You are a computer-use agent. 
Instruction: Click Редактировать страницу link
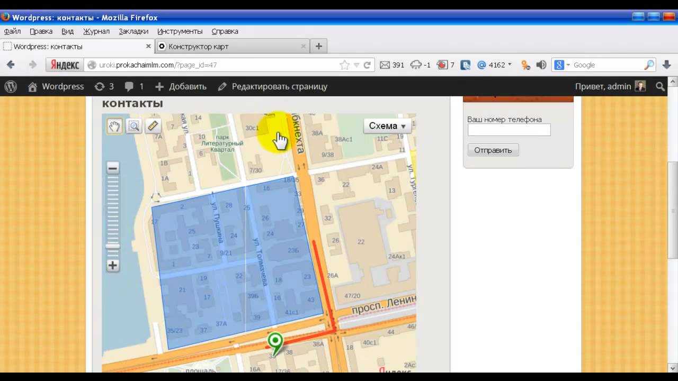click(x=273, y=86)
